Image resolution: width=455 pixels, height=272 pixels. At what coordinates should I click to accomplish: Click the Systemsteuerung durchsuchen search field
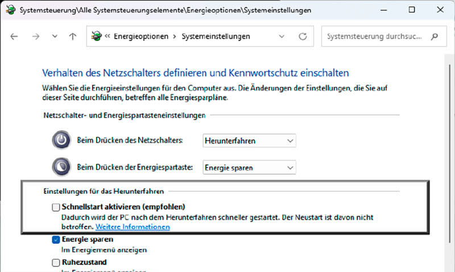pos(375,36)
